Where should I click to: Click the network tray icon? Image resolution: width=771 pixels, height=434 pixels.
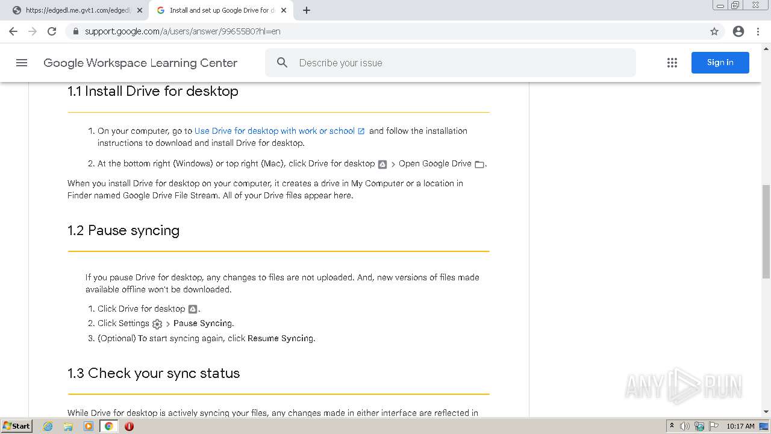[x=699, y=426]
